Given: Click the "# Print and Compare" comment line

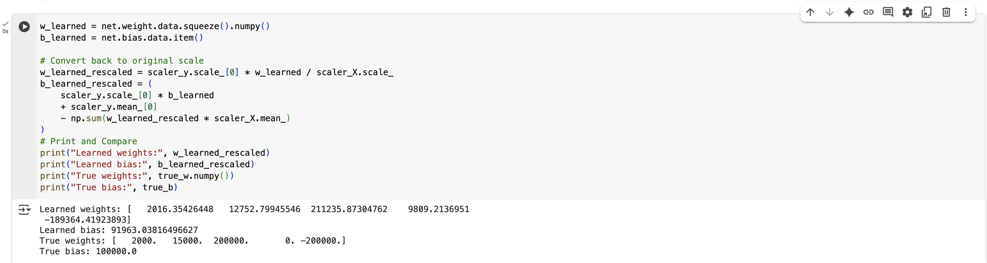Looking at the screenshot, I should pyautogui.click(x=88, y=141).
